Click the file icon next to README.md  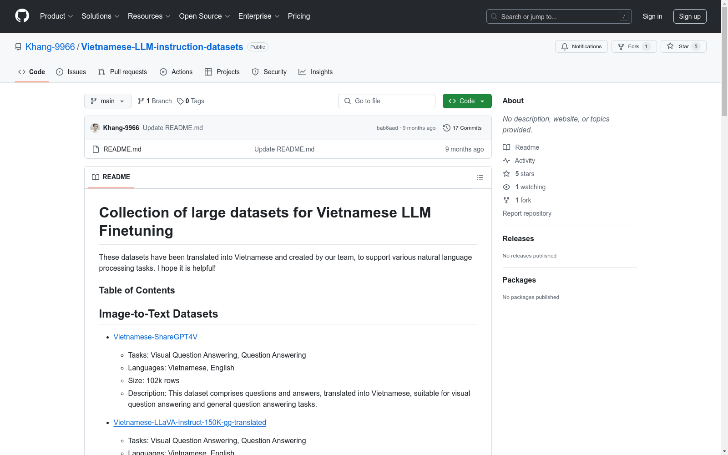pyautogui.click(x=96, y=149)
